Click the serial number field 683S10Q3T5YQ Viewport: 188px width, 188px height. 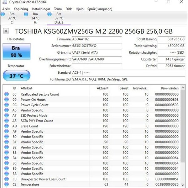point(97,46)
